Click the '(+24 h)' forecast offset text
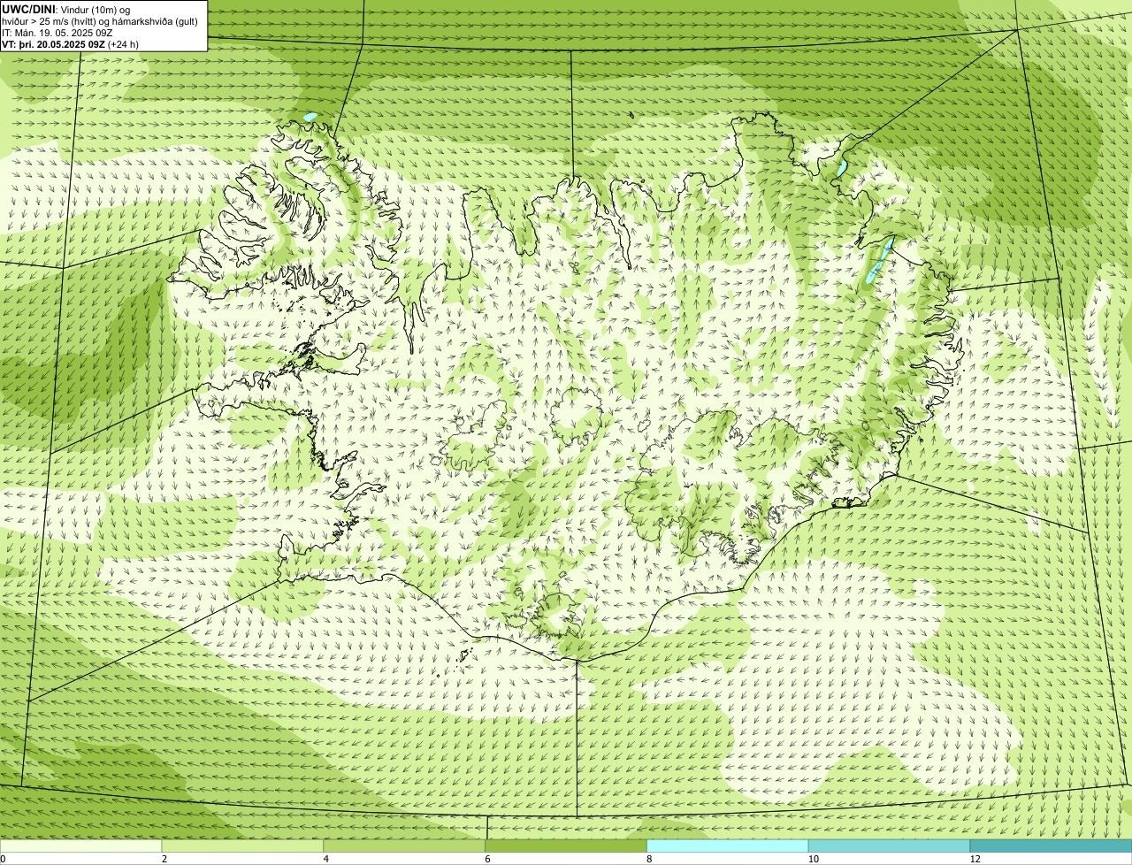Screen dimensions: 1132x865 tap(123, 44)
